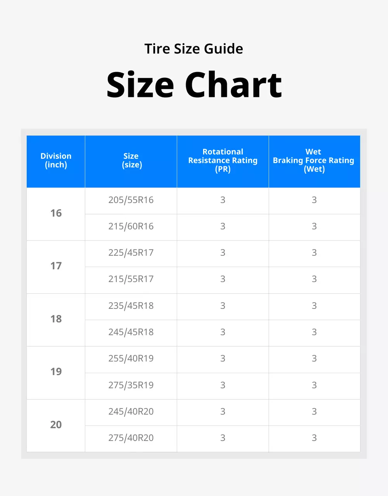
Task: Click the 16 inch division cell
Action: tap(56, 213)
